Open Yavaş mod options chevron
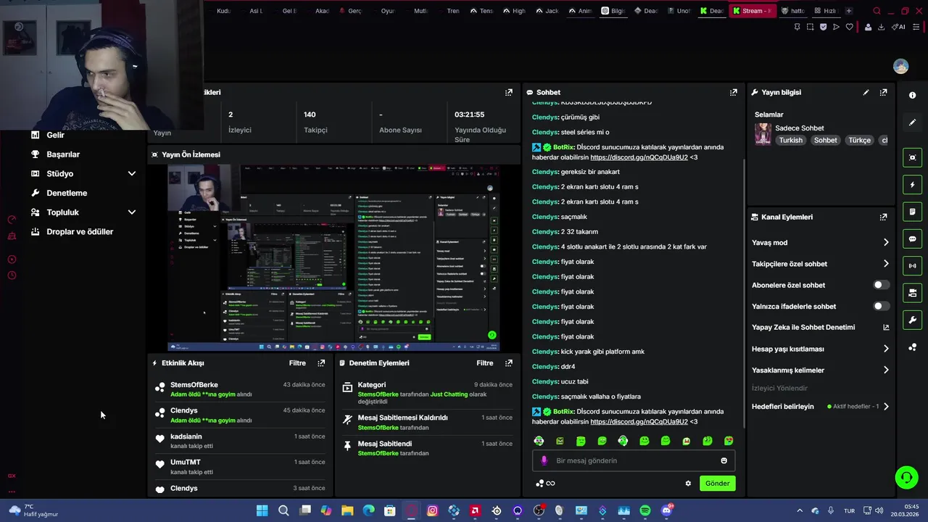This screenshot has height=522, width=928. [886, 243]
